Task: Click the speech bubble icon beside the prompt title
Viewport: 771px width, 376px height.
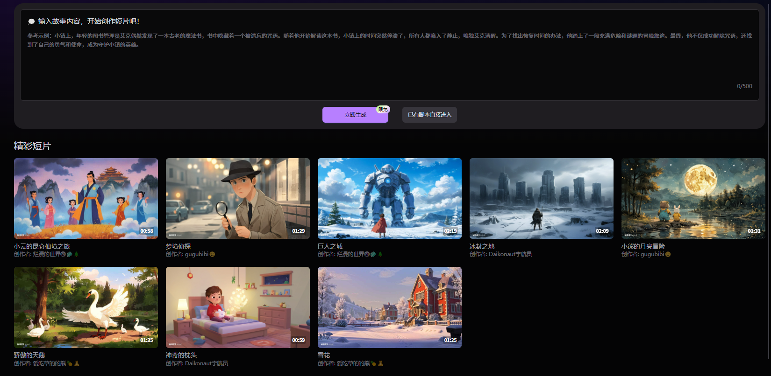Action: (31, 21)
